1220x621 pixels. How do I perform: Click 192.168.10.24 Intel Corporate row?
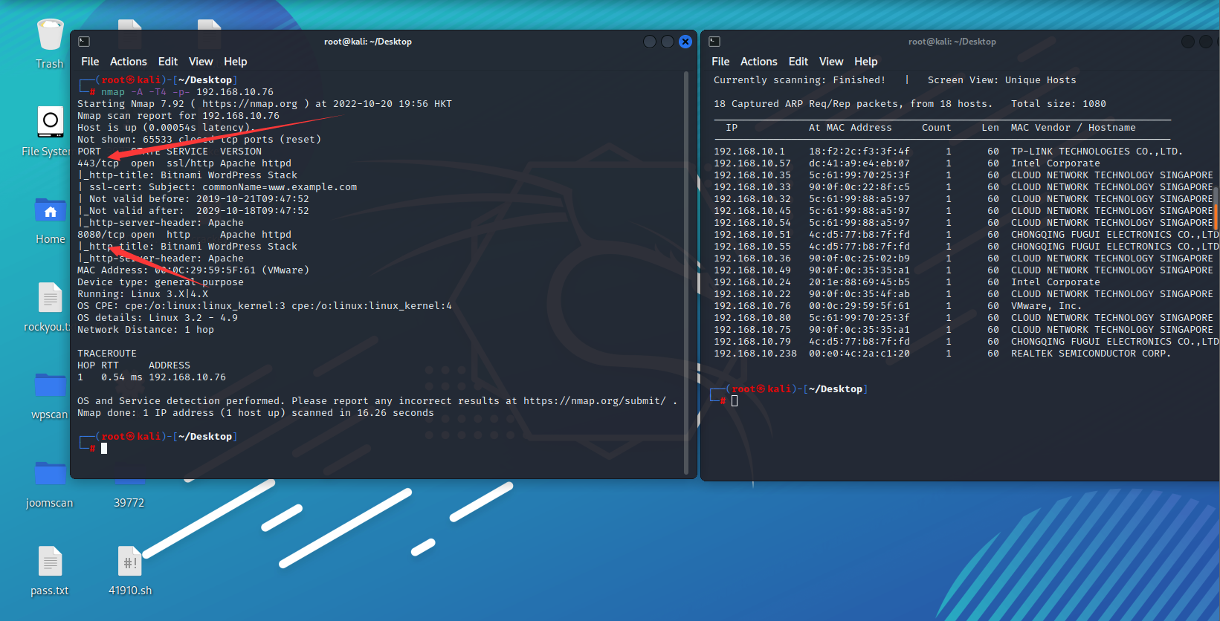(x=907, y=282)
